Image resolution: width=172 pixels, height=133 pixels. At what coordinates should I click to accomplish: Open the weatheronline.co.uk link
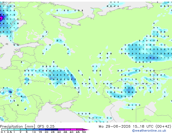(149, 131)
